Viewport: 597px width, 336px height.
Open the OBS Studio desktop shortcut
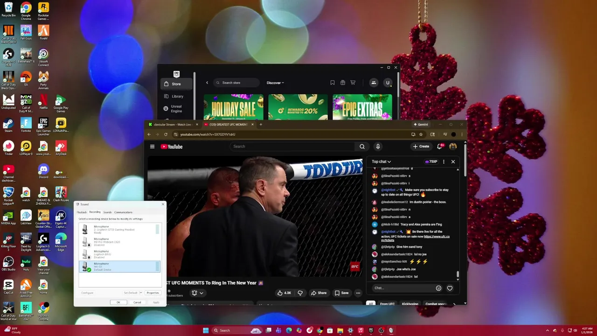(8, 264)
